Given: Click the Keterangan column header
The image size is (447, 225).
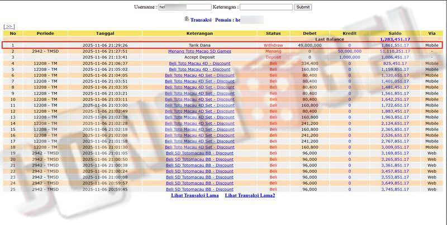Looking at the screenshot, I should coord(199,33).
